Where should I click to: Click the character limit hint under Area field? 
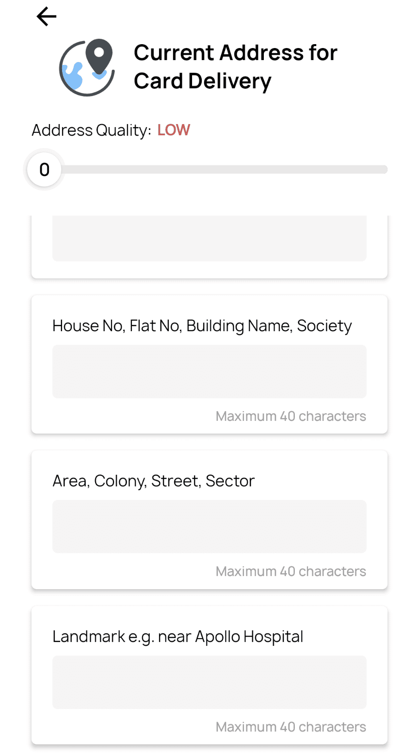point(290,572)
